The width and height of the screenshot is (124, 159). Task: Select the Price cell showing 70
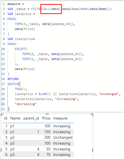(48, 155)
